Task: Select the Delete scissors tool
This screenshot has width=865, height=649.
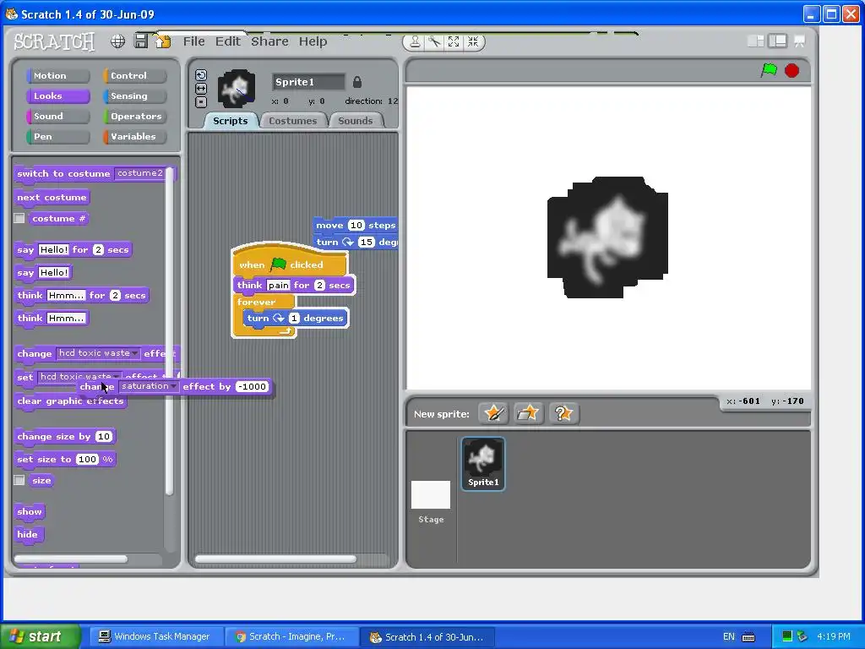Action: coord(434,41)
